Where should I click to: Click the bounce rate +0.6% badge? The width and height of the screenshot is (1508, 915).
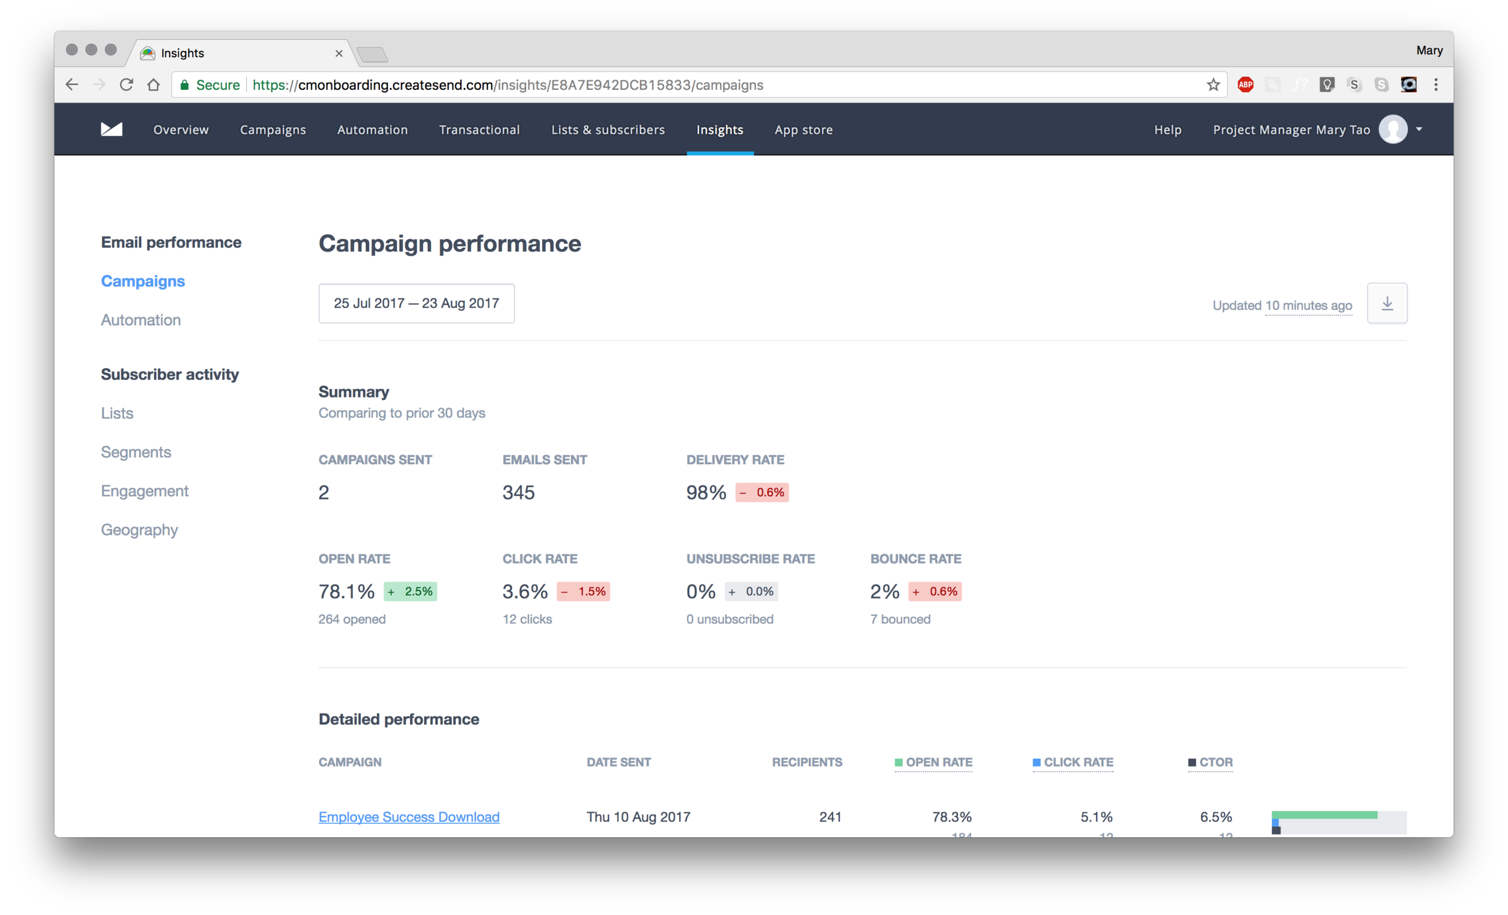click(934, 591)
